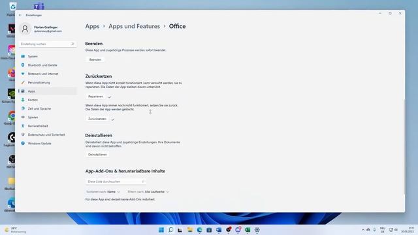Image resolution: width=418 pixels, height=235 pixels.
Task: Open the weather widget on the taskbar
Action: 16,230
